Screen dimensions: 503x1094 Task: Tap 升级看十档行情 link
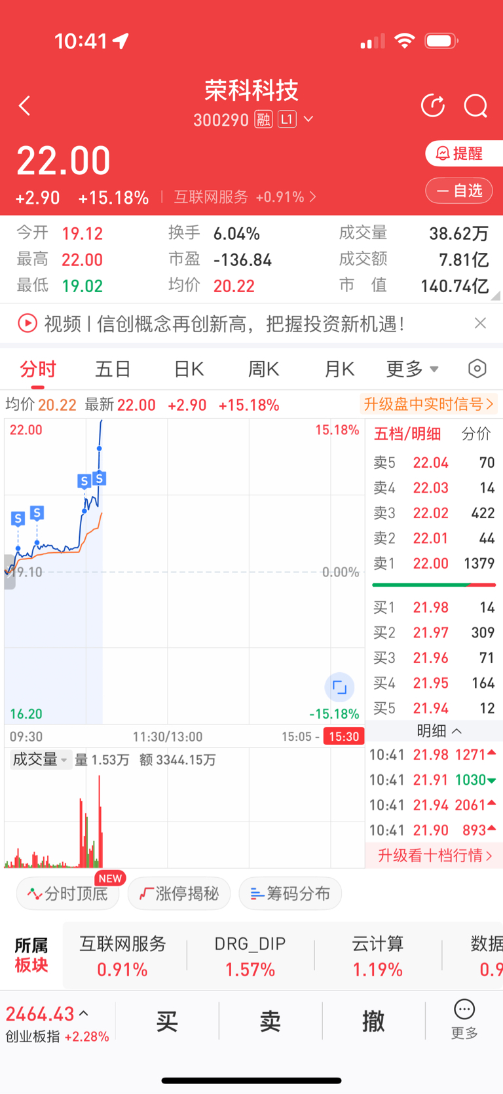coord(434,856)
